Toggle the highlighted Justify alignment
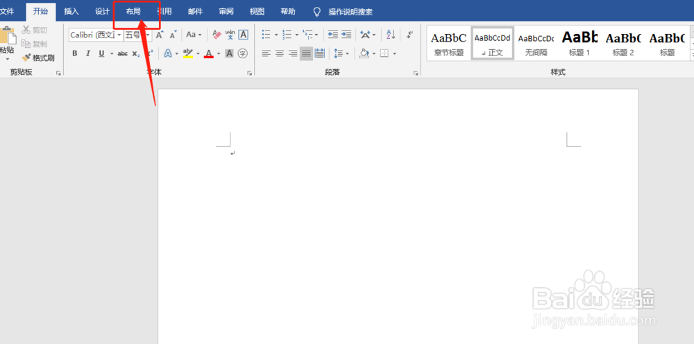Image resolution: width=694 pixels, height=344 pixels. click(x=306, y=53)
